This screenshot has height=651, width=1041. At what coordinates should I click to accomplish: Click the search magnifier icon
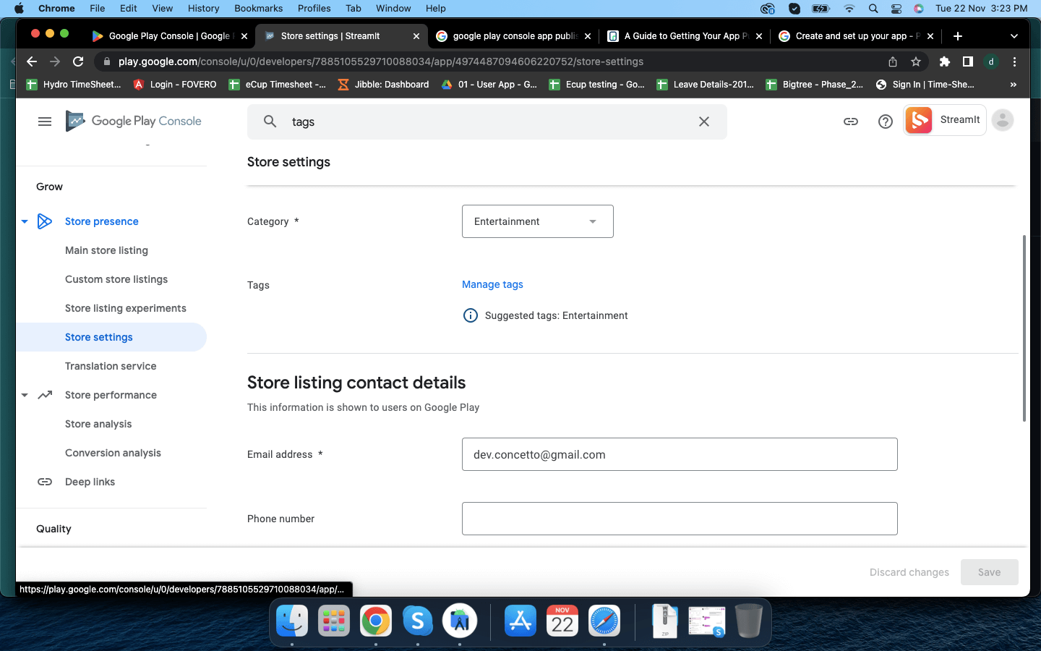270,122
